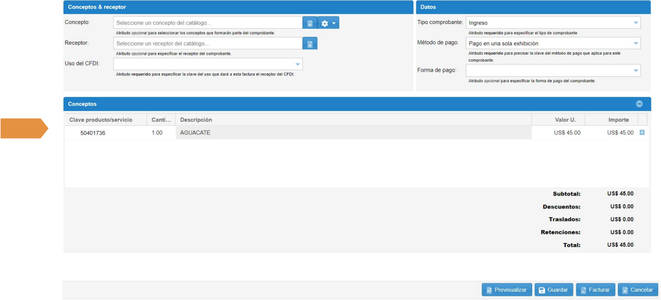Click the Previsualizar button
The image size is (661, 300).
tap(506, 290)
